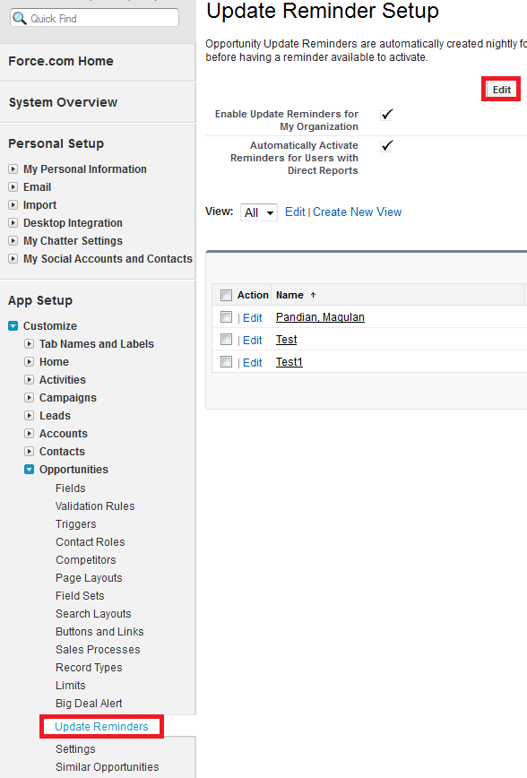This screenshot has width=527, height=778.
Task: Expand the Accounts arrow icon
Action: [30, 433]
